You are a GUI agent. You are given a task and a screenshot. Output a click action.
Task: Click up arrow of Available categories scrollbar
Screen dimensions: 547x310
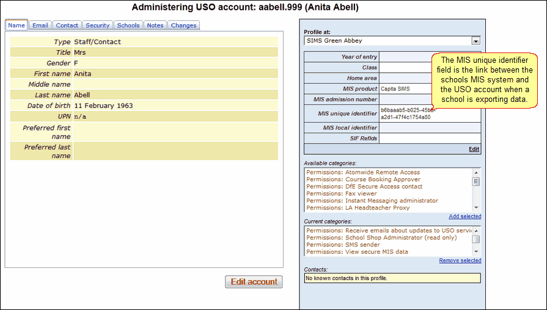(x=476, y=173)
